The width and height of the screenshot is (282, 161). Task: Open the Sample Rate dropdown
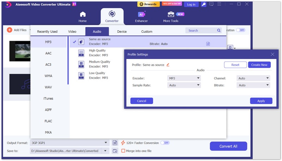(x=184, y=85)
